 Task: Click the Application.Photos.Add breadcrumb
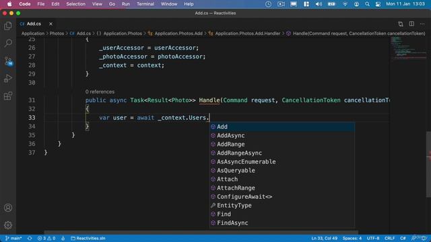175,34
